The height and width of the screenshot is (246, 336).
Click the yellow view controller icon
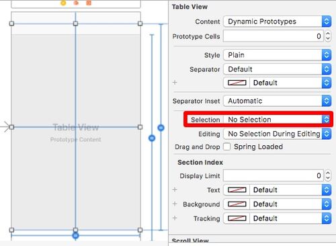coord(63,3)
